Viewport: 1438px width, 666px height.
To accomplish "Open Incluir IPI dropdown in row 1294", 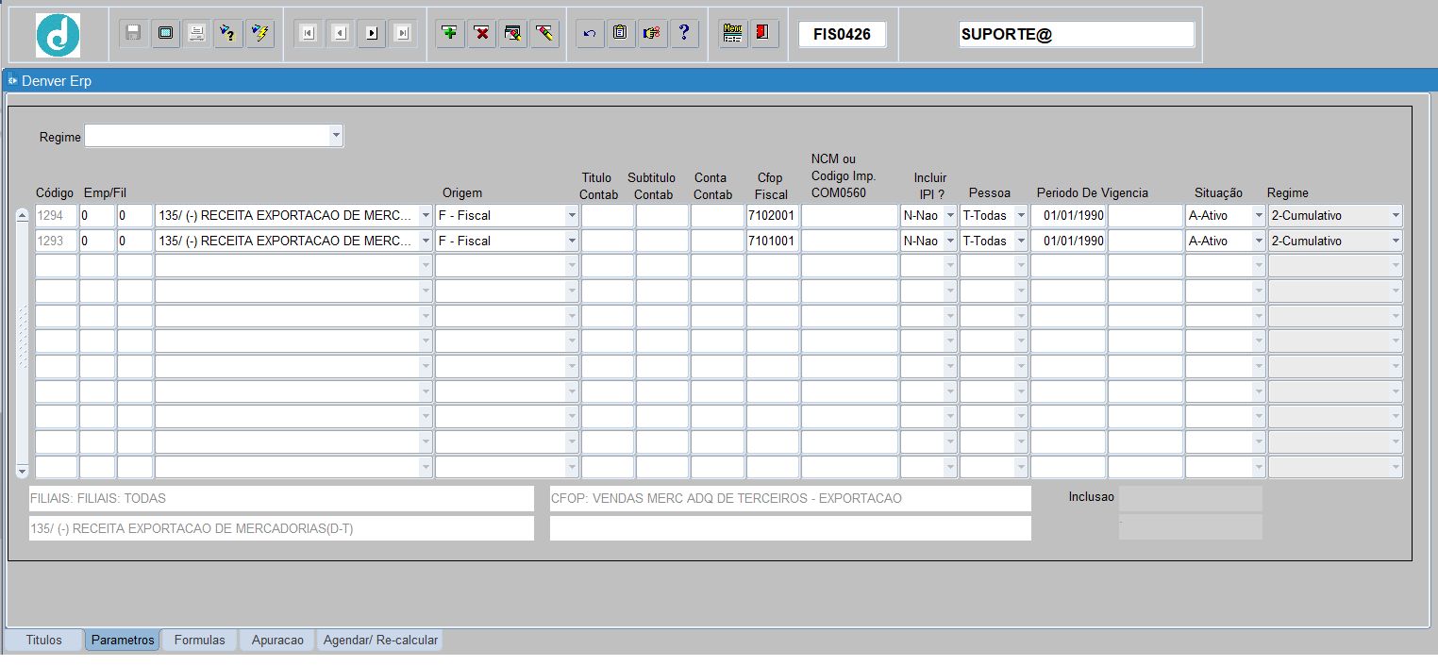I will pyautogui.click(x=949, y=215).
